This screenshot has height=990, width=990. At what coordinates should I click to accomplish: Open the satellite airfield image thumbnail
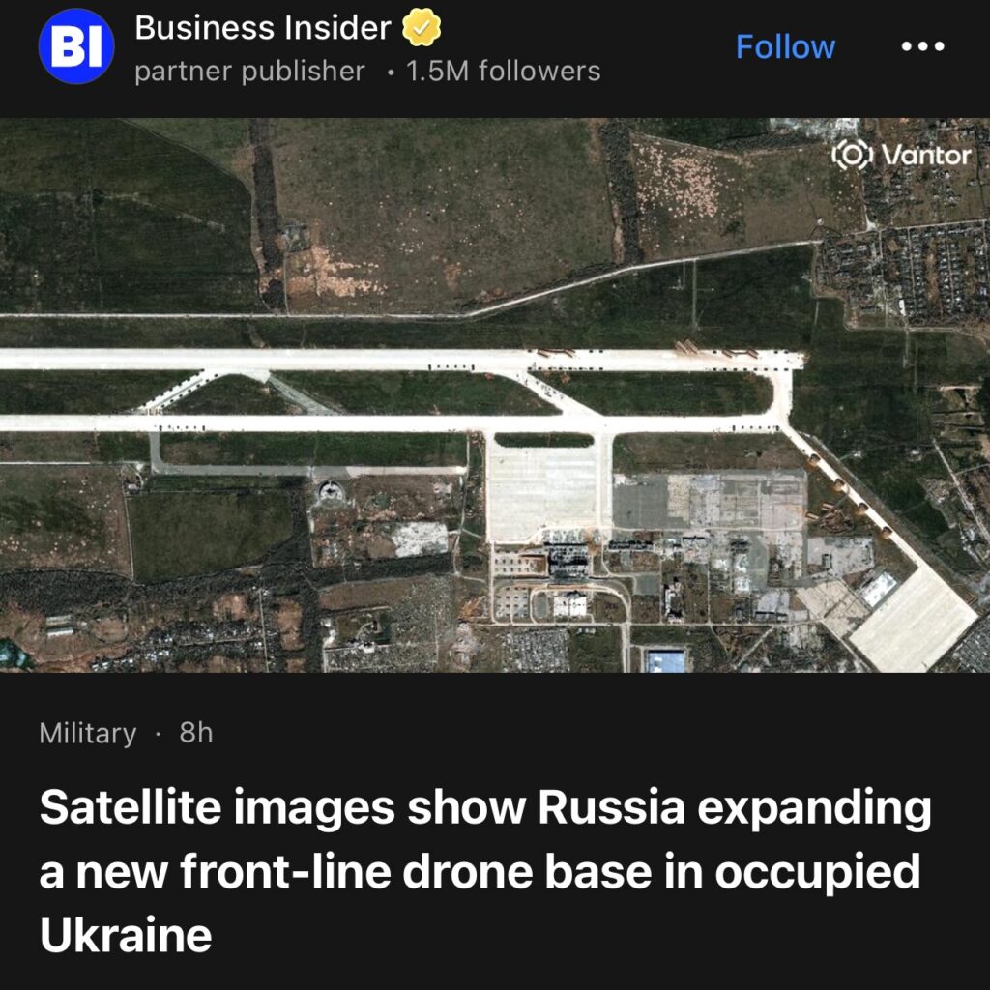click(x=495, y=395)
